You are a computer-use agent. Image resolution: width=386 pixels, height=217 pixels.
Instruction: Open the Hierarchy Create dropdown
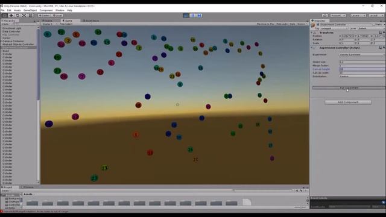pyautogui.click(x=6, y=24)
